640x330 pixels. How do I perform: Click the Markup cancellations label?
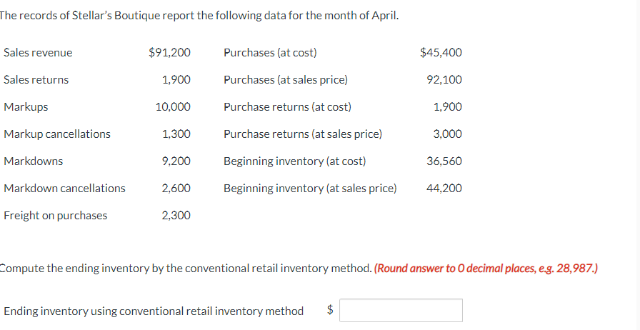point(57,134)
